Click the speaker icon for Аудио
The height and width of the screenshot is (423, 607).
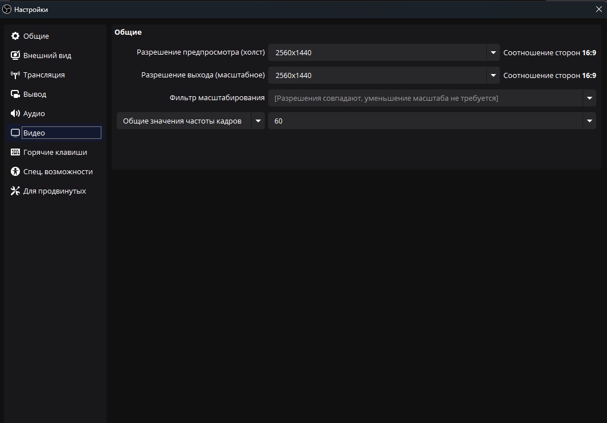[x=15, y=113]
